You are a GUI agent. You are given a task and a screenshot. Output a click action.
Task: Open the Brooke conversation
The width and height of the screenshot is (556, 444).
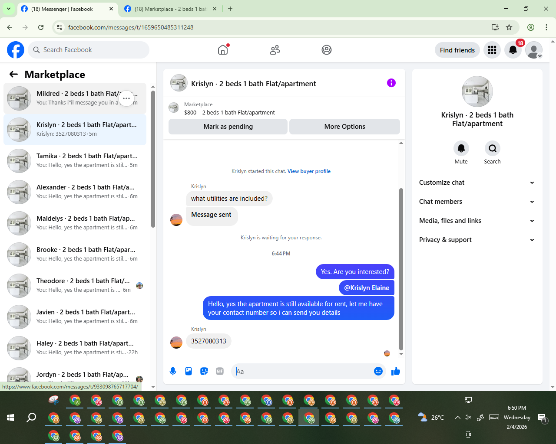[75, 255]
